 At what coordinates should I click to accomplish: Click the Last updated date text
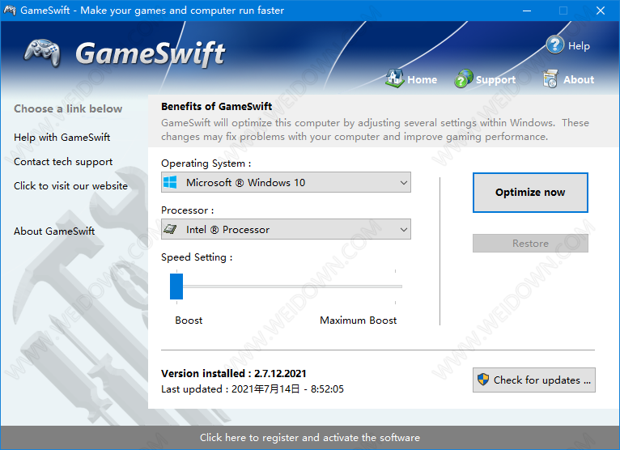tap(253, 389)
